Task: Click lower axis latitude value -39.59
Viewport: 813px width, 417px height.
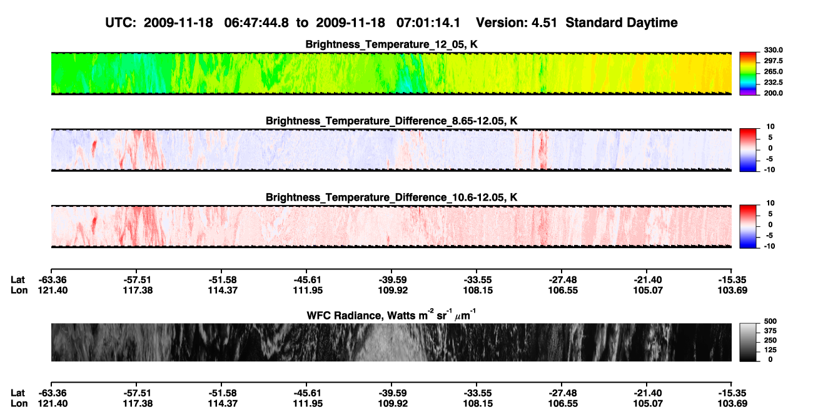Action: click(x=391, y=393)
